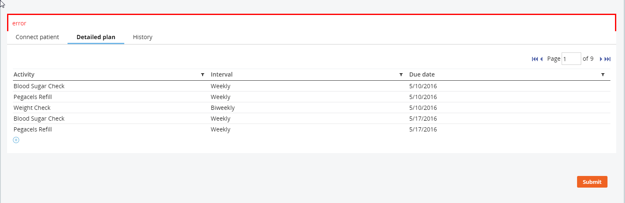The height and width of the screenshot is (203, 625).
Task: Switch to the Connect patient tab
Action: 37,37
